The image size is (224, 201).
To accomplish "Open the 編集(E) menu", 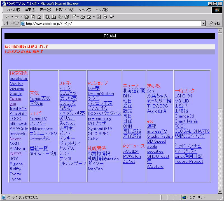I will click(30, 10).
